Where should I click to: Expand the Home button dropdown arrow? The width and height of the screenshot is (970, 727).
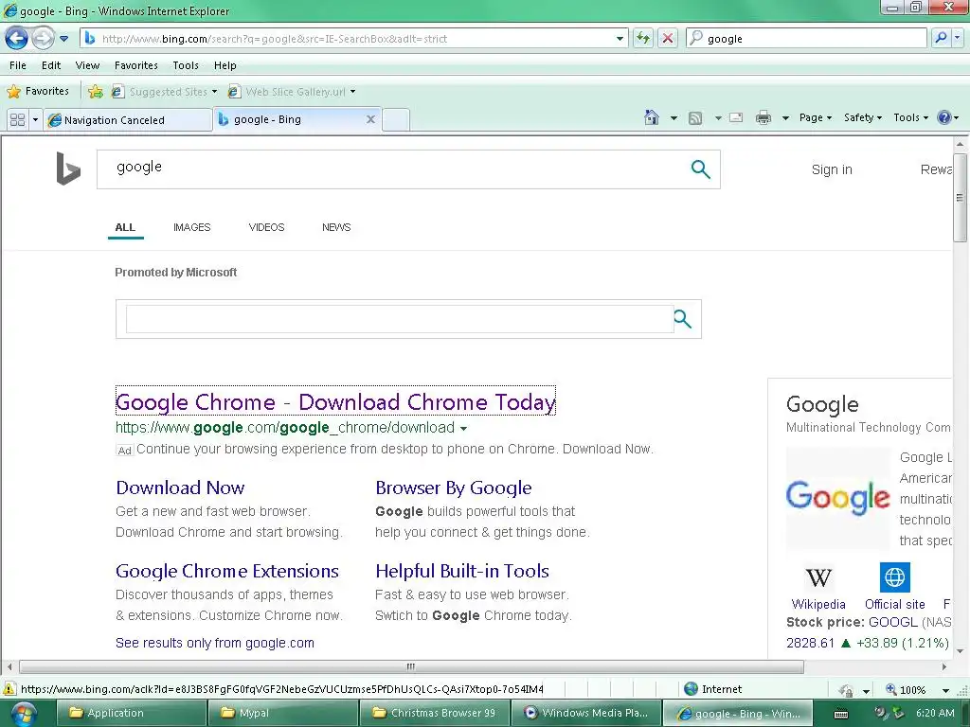coord(674,117)
